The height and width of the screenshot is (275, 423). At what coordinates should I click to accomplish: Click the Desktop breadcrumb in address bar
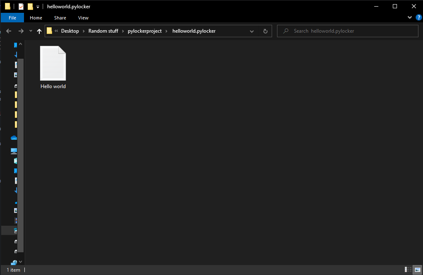pyautogui.click(x=70, y=31)
